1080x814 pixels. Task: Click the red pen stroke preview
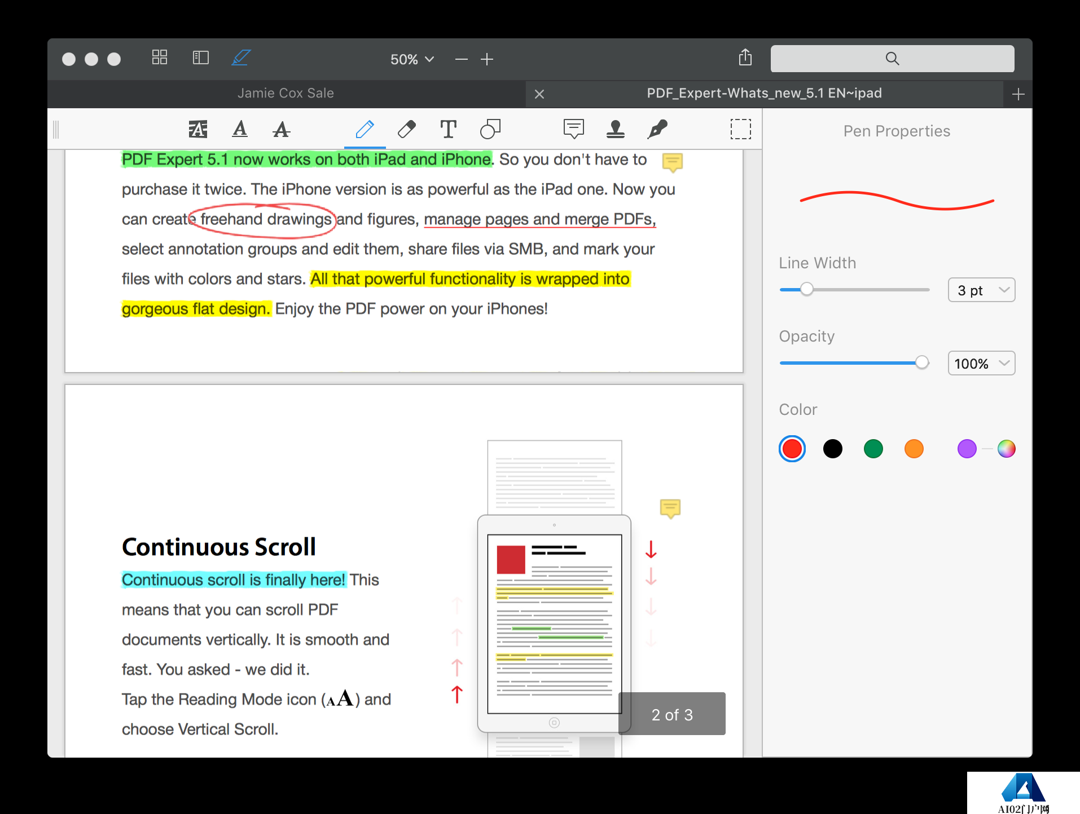pyautogui.click(x=897, y=201)
